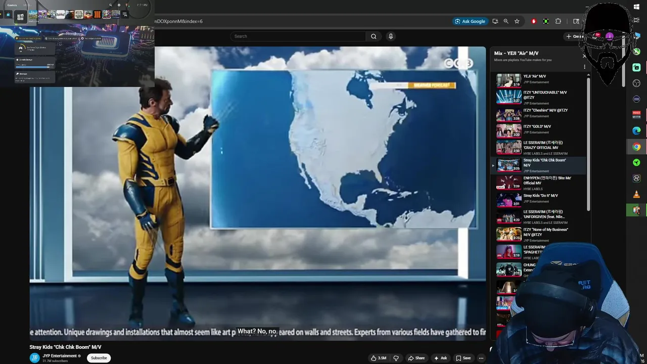Click the ENHYPEN 'Bite Me' video thumbnail
The width and height of the screenshot is (647, 364).
coord(509,183)
